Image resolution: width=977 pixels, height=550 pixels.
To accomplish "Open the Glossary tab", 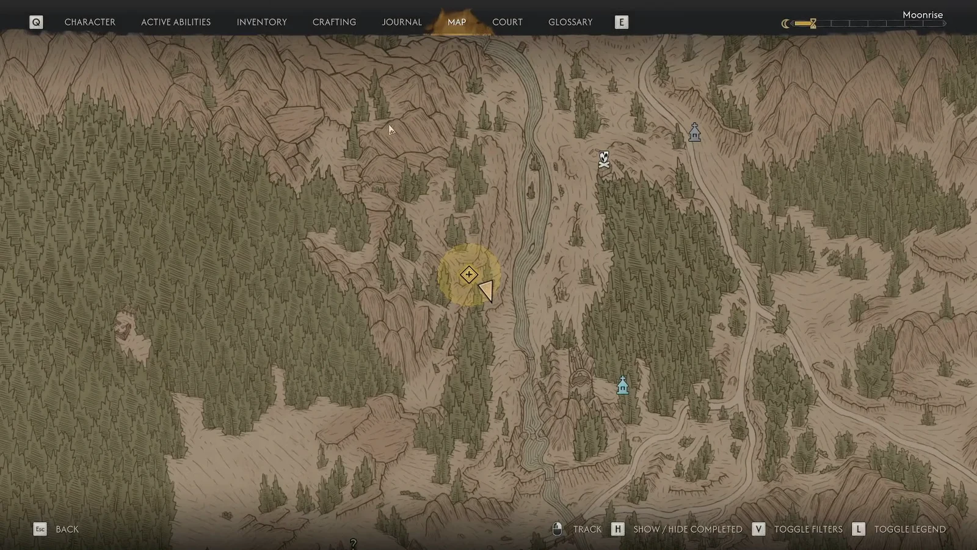I will click(x=570, y=22).
